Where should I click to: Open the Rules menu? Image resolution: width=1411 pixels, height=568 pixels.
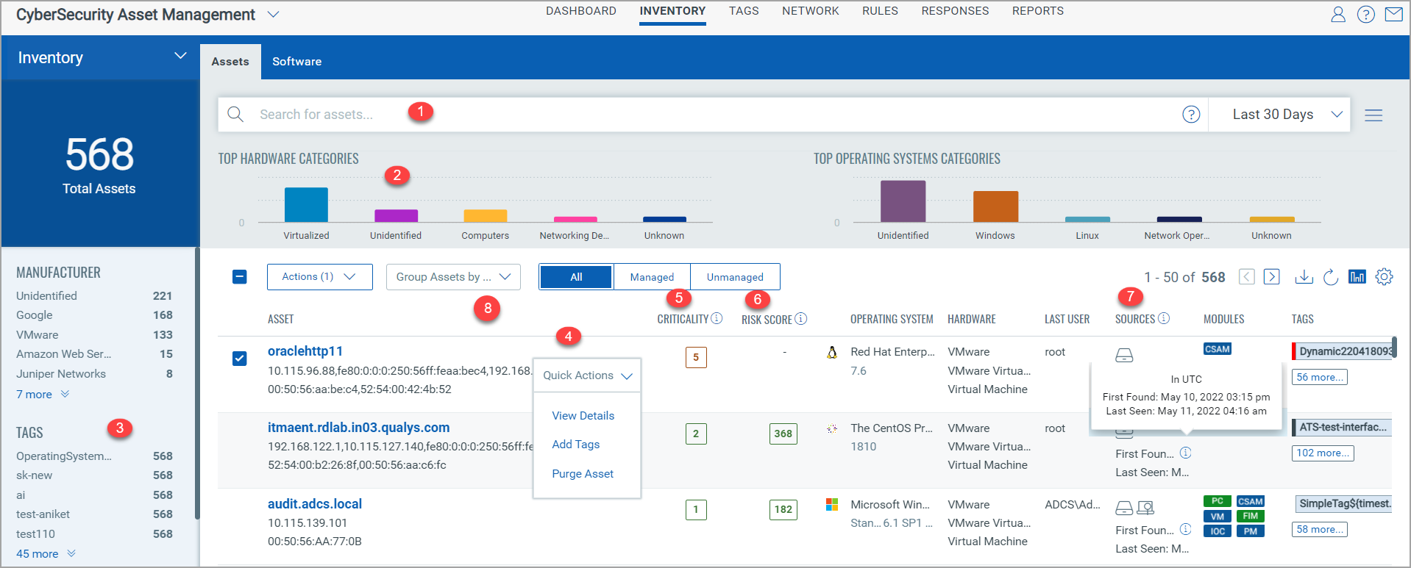[880, 11]
